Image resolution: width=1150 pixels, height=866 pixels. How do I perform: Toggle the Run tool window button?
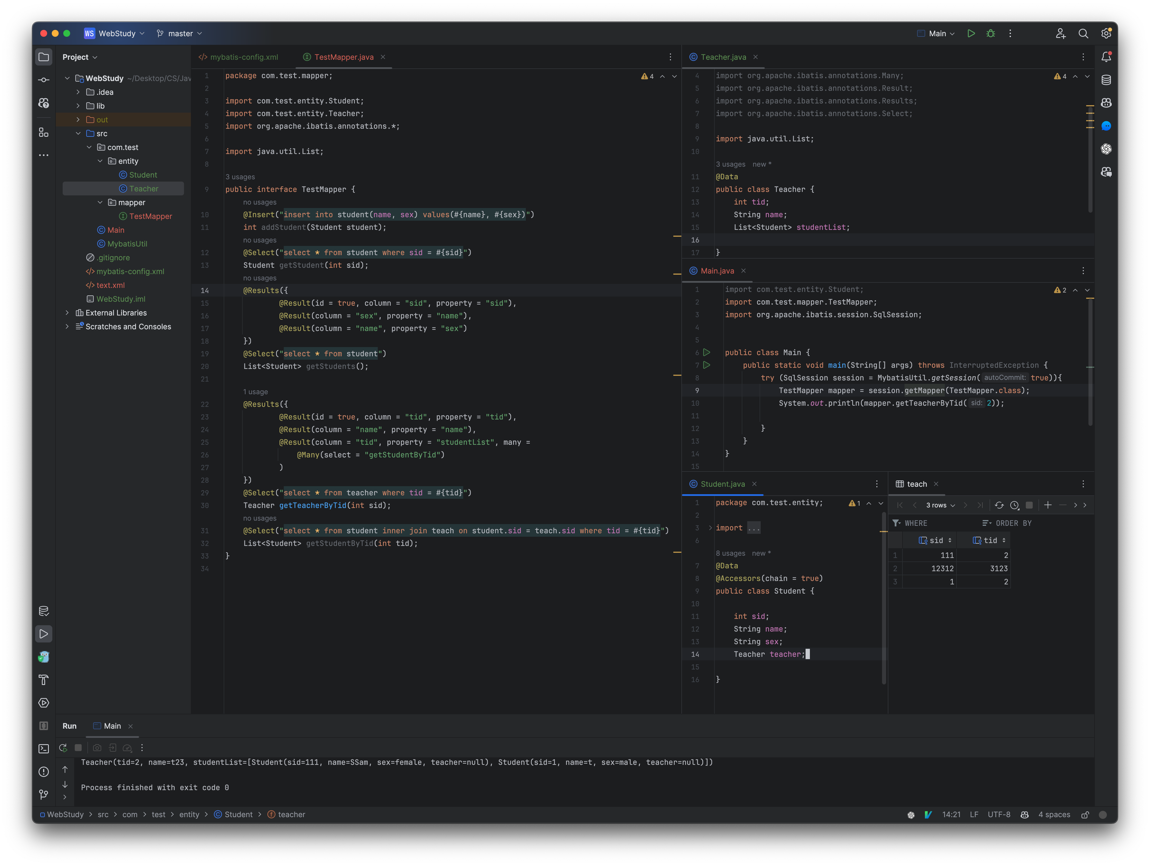[x=44, y=634]
